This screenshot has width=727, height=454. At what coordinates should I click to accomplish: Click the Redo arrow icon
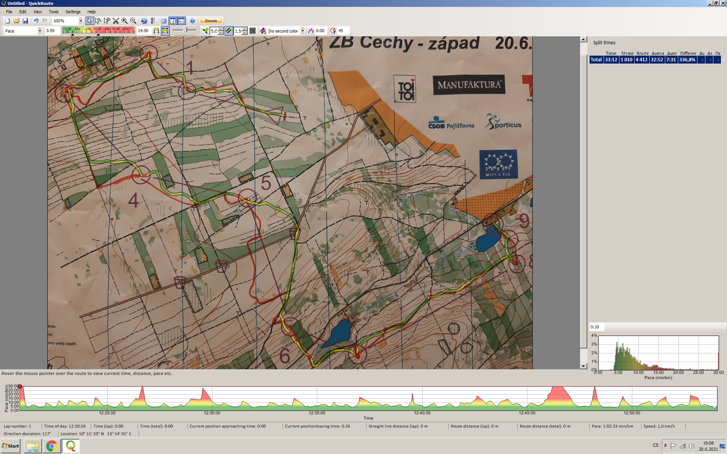tap(45, 21)
